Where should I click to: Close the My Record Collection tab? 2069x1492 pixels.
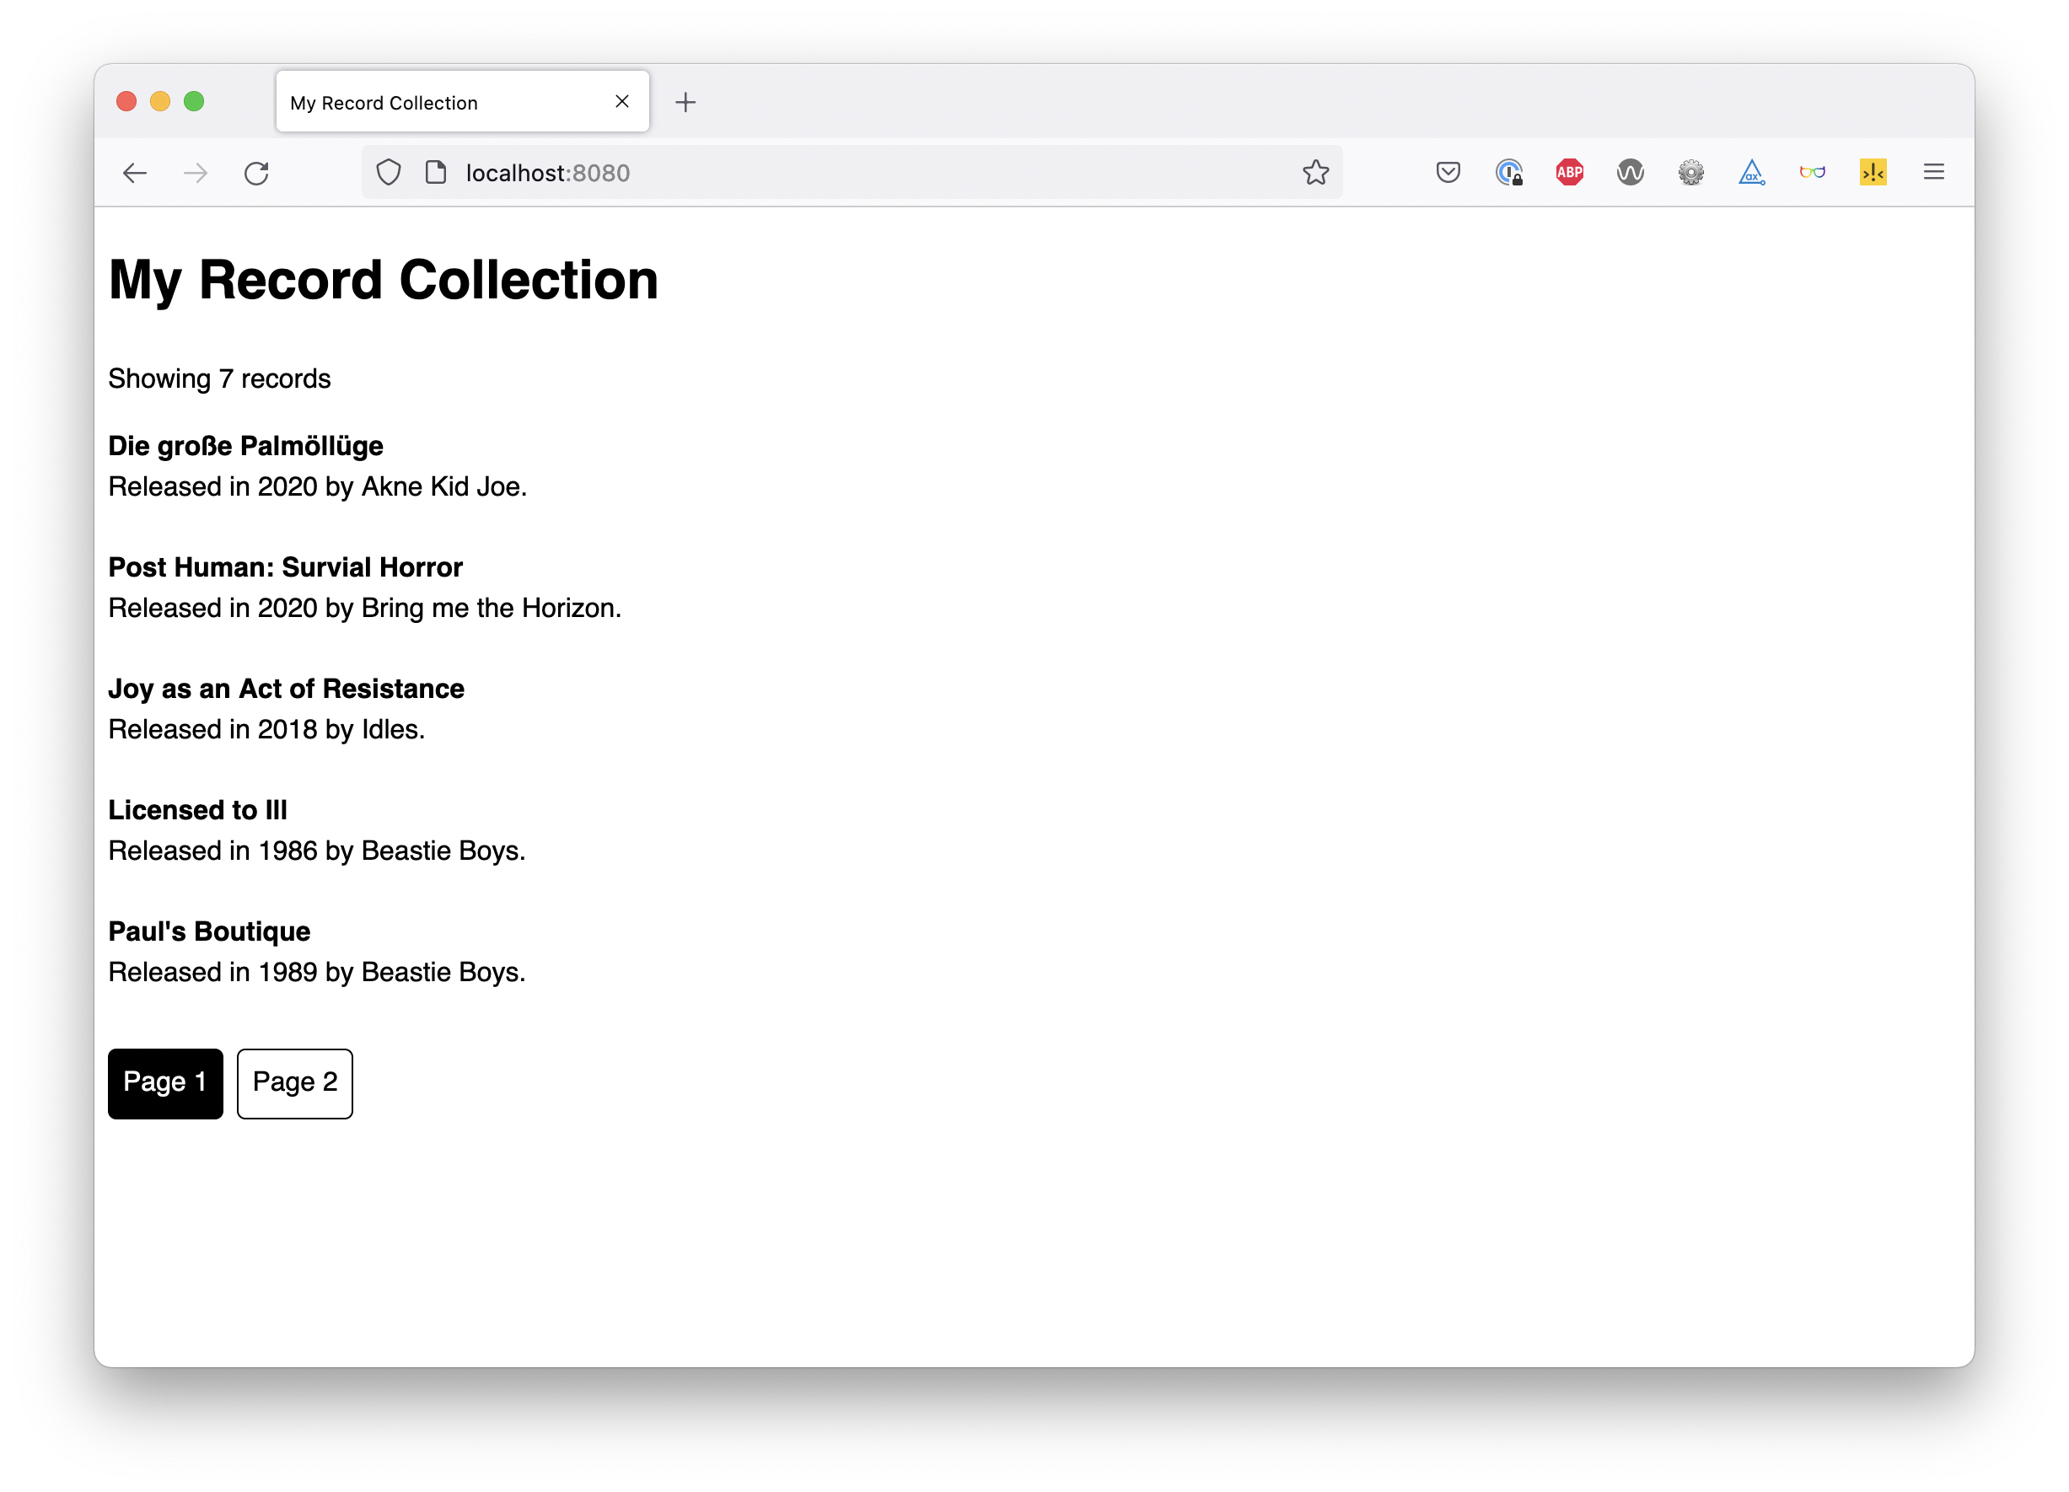(622, 102)
